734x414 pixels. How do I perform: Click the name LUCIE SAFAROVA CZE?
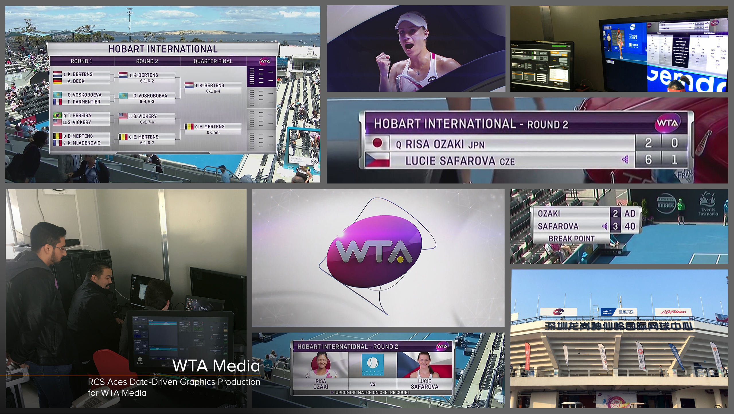coord(460,161)
